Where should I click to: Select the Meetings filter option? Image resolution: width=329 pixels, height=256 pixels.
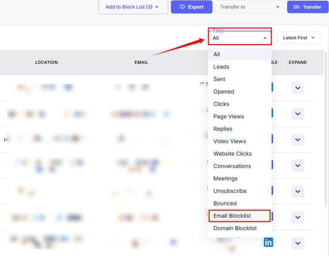tap(225, 179)
